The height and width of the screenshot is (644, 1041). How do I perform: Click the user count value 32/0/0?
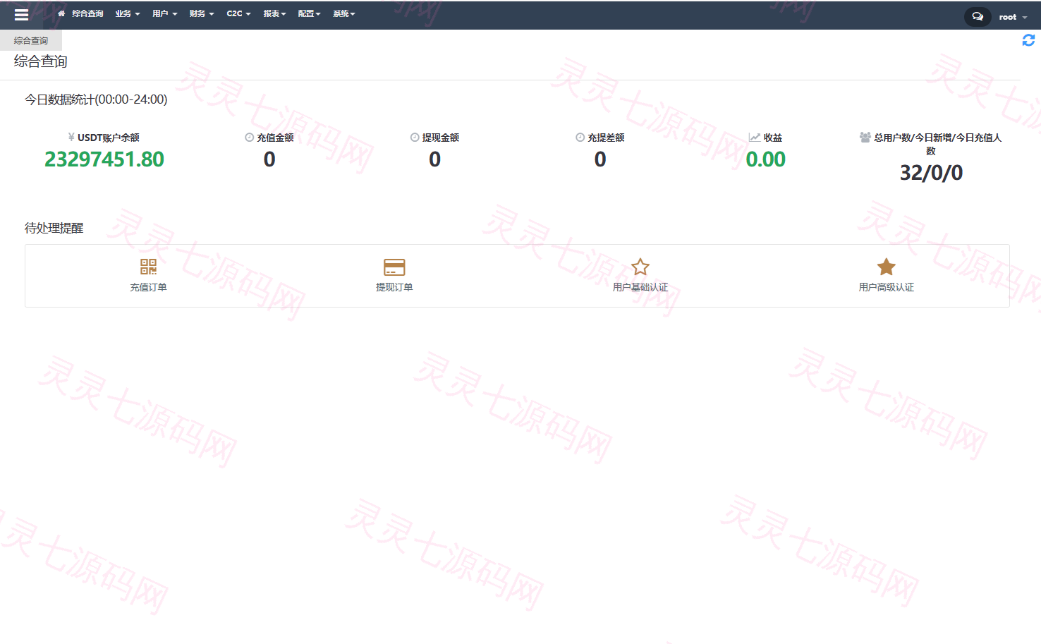(x=931, y=173)
